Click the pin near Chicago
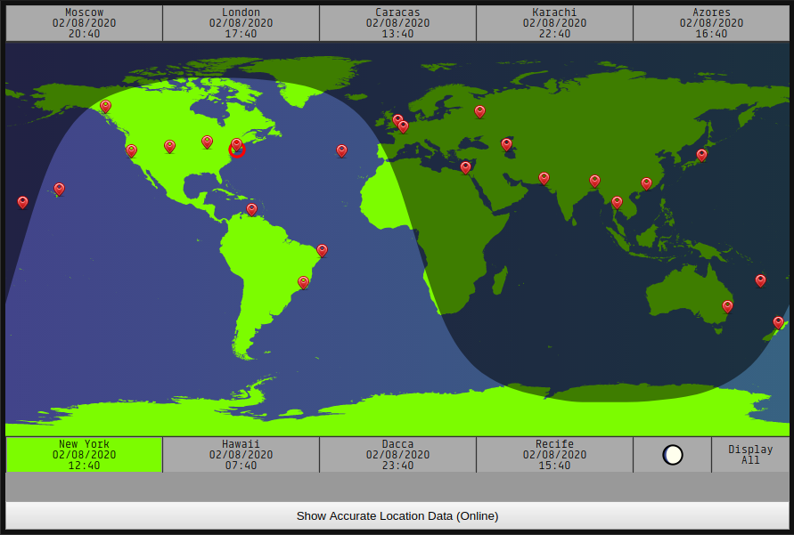This screenshot has width=794, height=535. [x=207, y=142]
